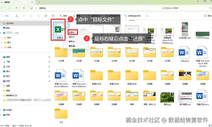Expand the 文档 node under OneDrive
The height and width of the screenshot is (127, 212).
2,47
